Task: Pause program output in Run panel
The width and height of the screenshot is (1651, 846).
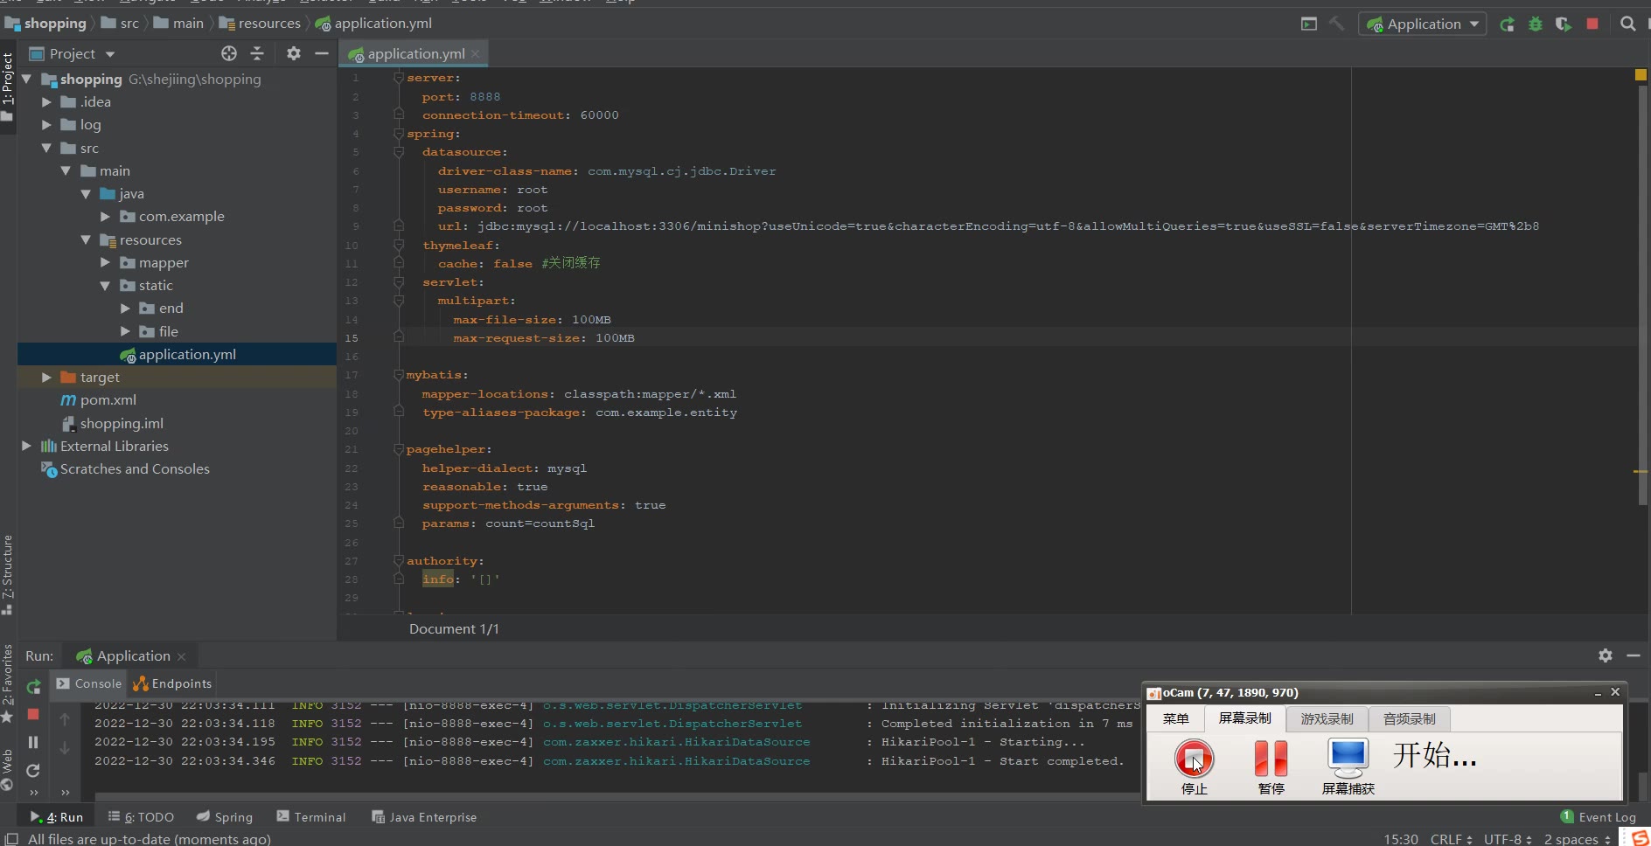Action: (x=33, y=742)
